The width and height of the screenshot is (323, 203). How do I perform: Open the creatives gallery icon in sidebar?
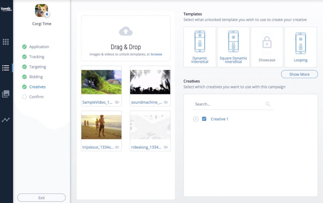click(6, 94)
